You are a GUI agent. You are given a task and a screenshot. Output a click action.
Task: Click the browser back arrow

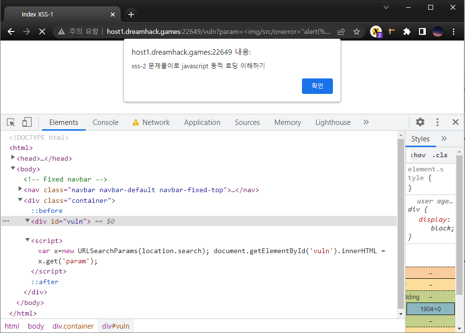click(x=11, y=31)
